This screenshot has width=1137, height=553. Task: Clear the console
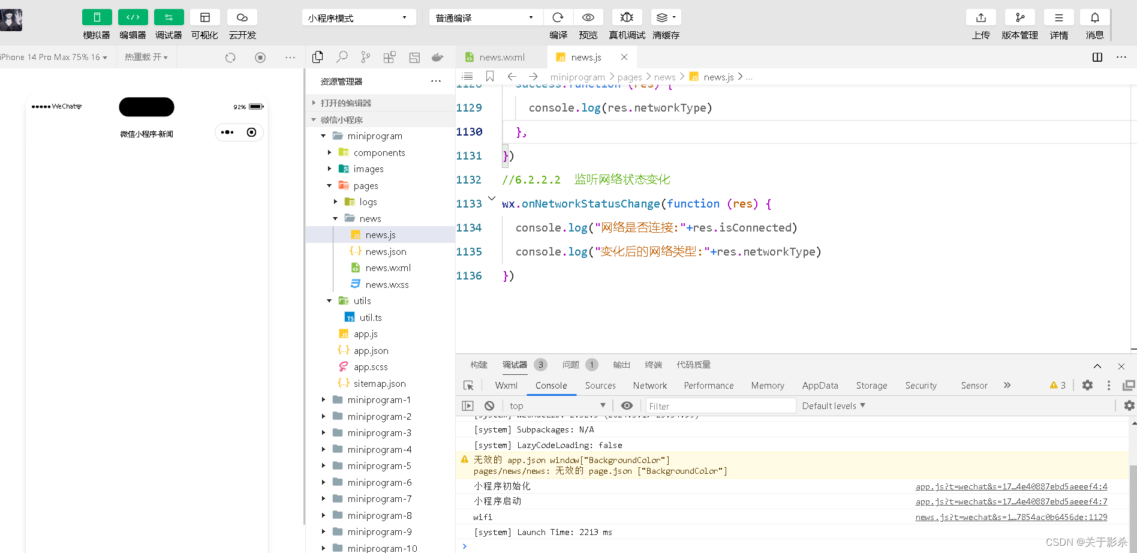coord(489,406)
